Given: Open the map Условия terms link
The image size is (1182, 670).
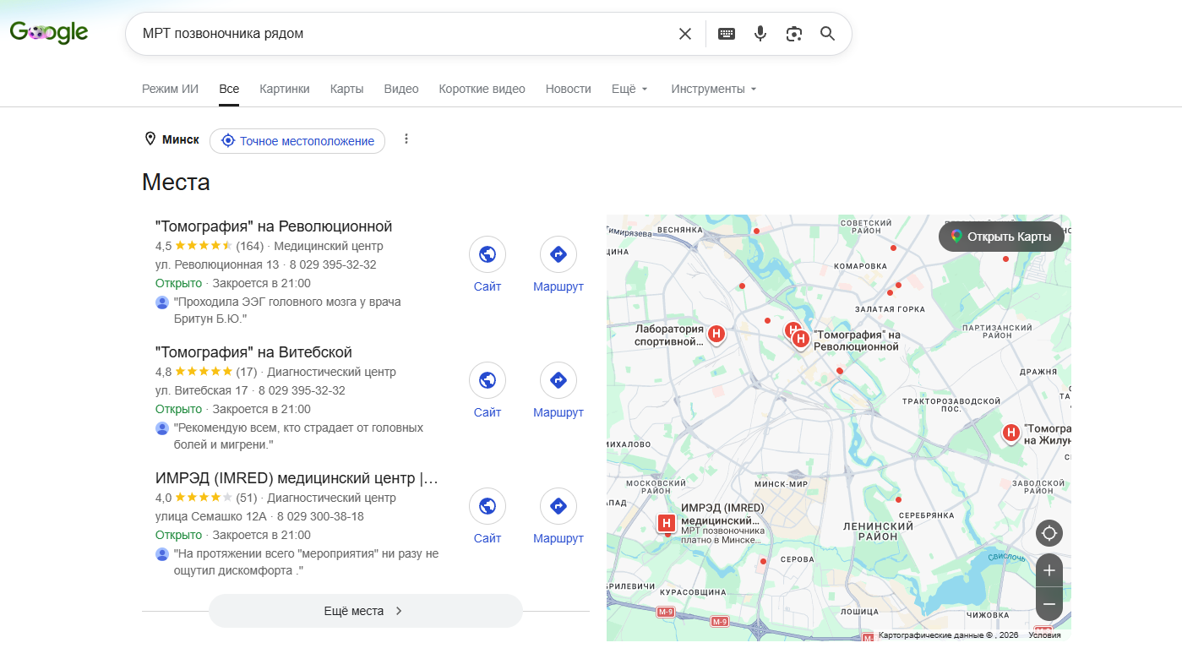Looking at the screenshot, I should point(1044,635).
